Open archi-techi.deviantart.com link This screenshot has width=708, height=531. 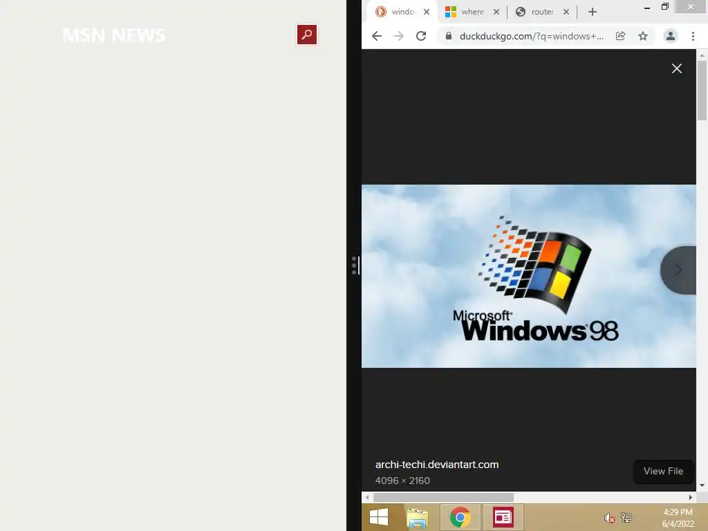click(x=437, y=465)
